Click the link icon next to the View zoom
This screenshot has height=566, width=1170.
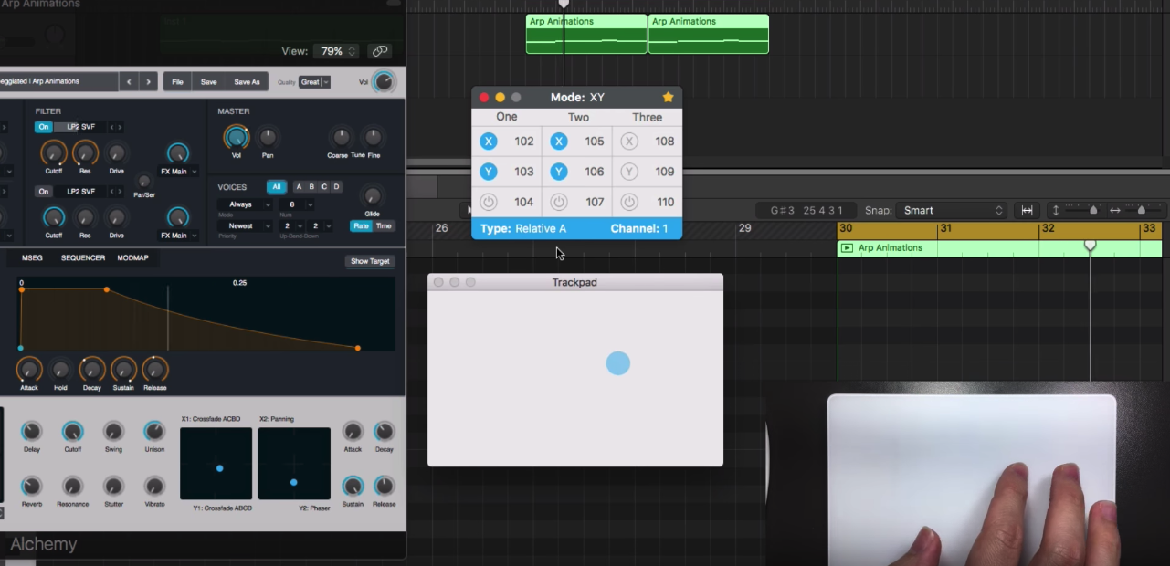[379, 51]
